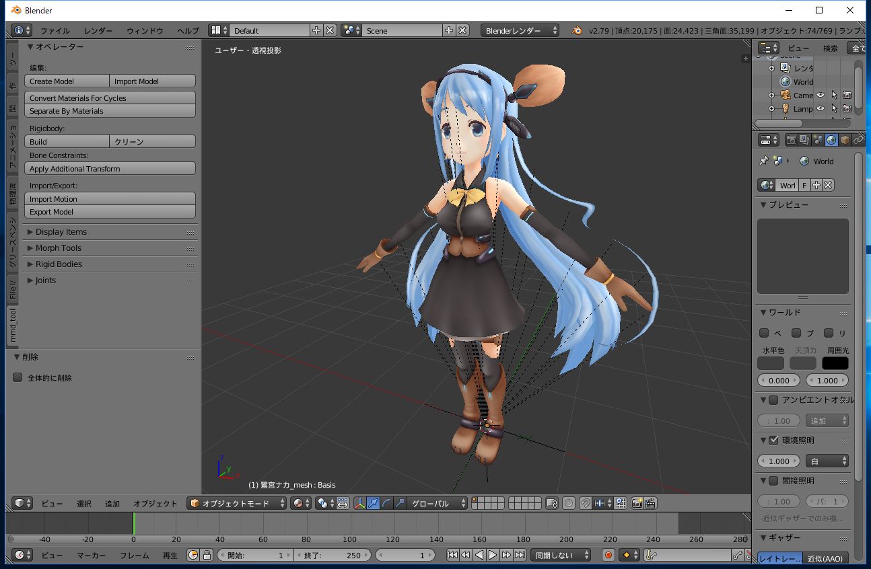This screenshot has width=871, height=569.
Task: Click the Export Model button
Action: (x=110, y=211)
